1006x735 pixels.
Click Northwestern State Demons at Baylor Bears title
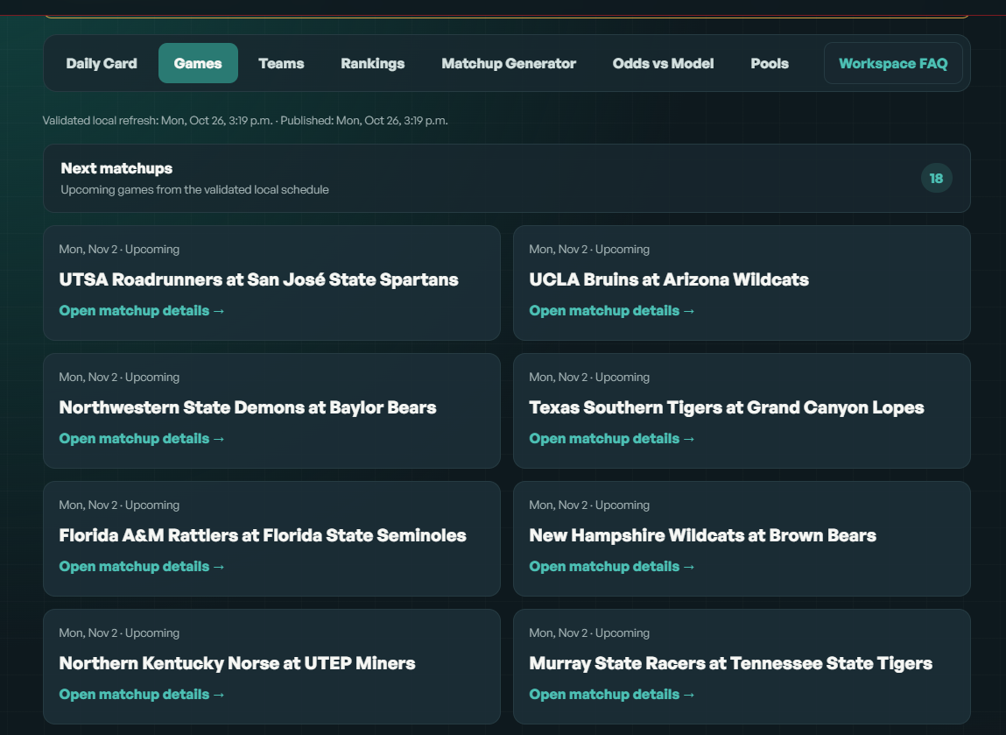[x=248, y=407]
